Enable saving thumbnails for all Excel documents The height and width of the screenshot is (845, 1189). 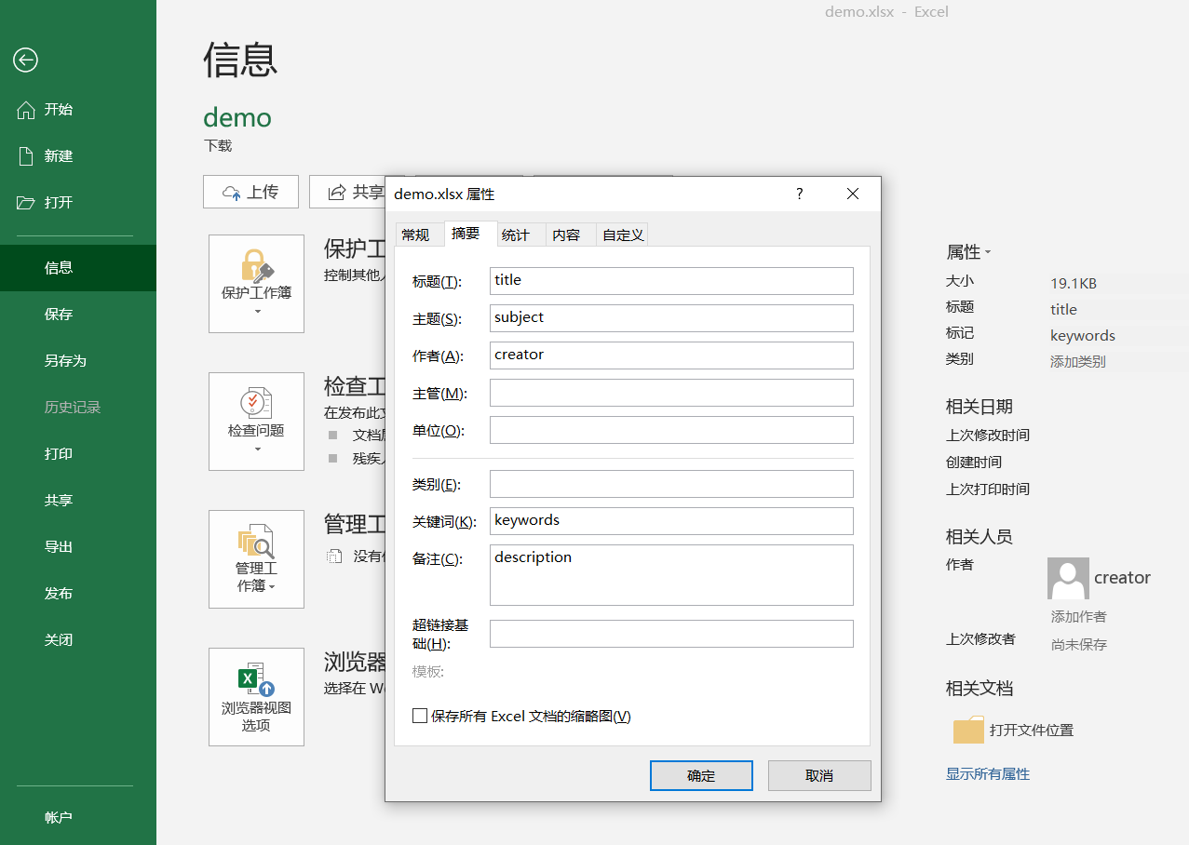(x=420, y=716)
